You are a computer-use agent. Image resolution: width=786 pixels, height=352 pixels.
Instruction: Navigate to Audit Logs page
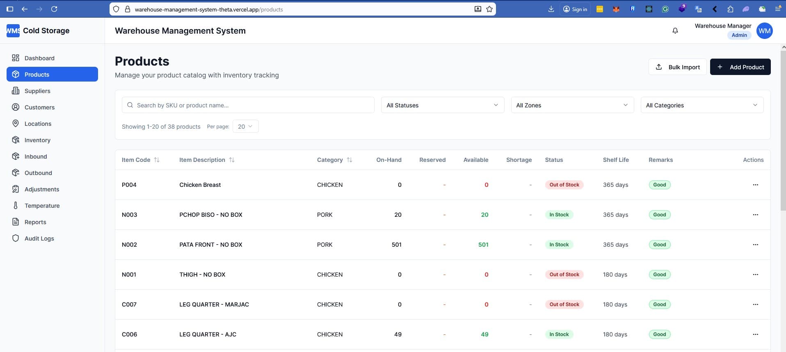pos(39,238)
